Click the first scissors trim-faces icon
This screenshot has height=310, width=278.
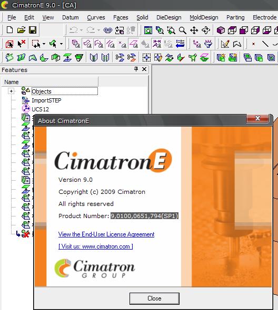point(120,57)
